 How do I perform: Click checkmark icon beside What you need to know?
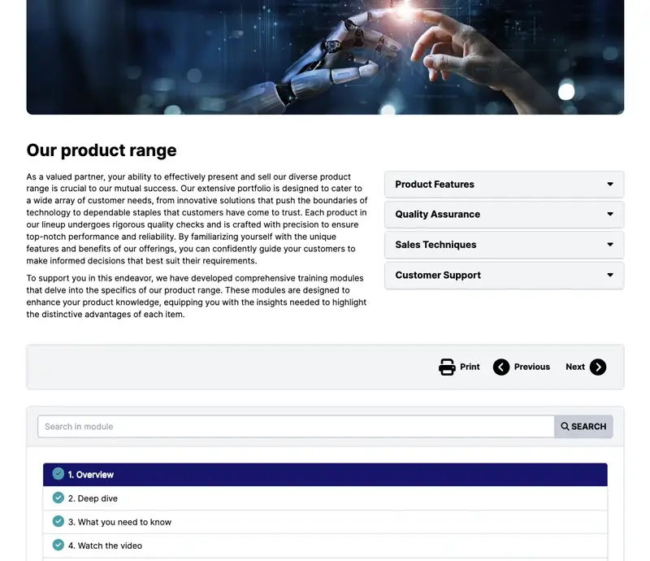[58, 522]
